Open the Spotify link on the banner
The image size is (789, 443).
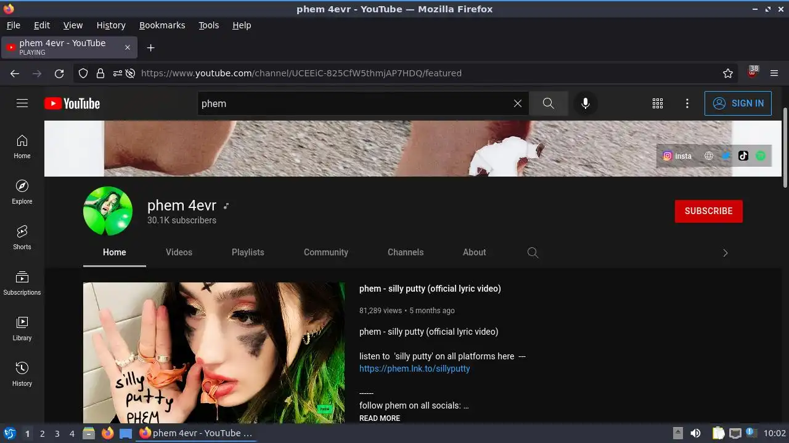(761, 156)
